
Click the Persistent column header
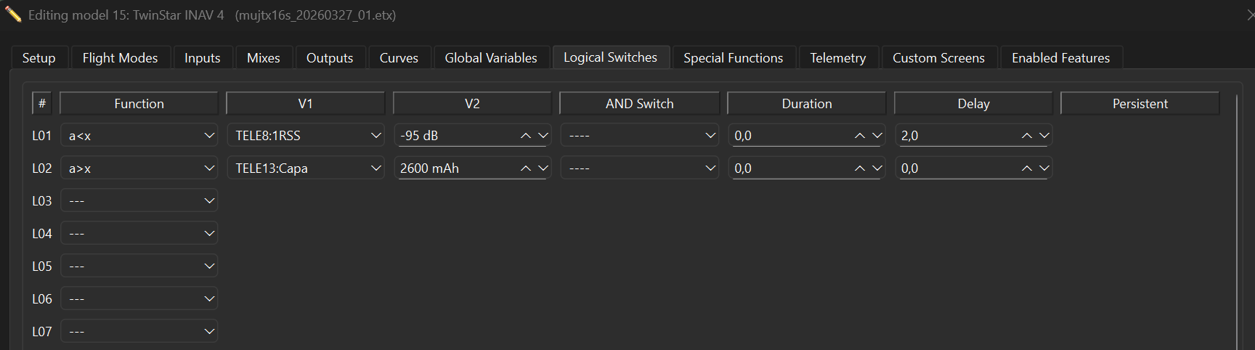(1140, 104)
